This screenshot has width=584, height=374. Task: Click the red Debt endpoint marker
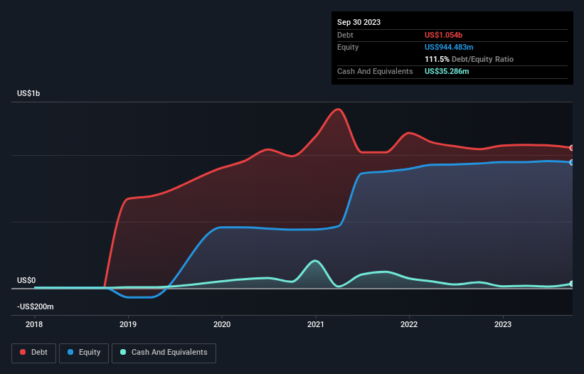pyautogui.click(x=572, y=148)
